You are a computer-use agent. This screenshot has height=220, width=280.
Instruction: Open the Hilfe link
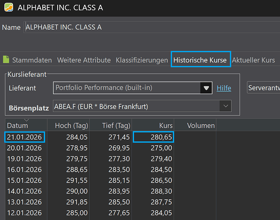click(224, 88)
